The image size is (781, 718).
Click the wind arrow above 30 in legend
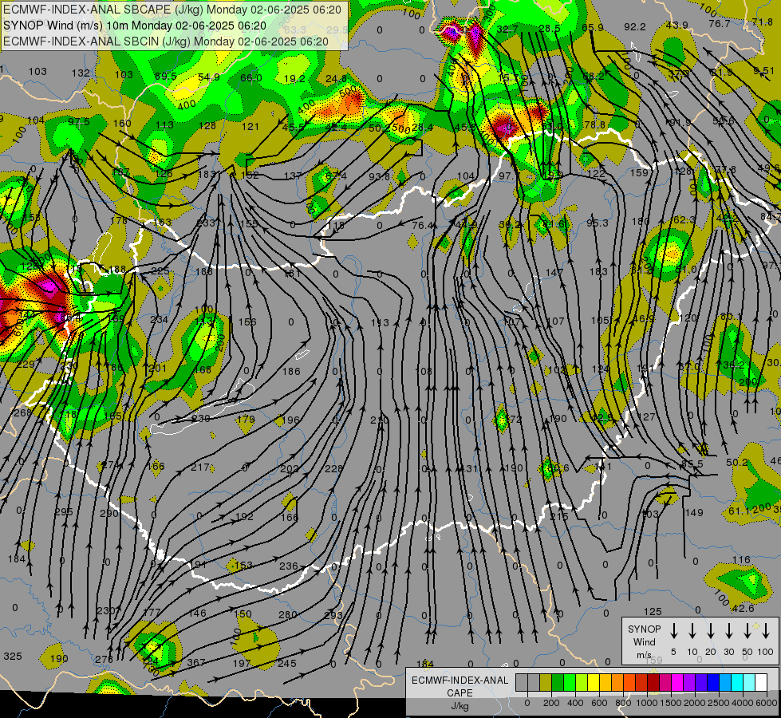point(728,631)
